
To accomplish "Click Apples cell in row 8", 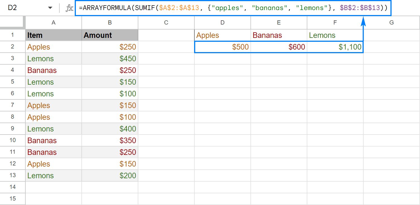I will (54, 117).
